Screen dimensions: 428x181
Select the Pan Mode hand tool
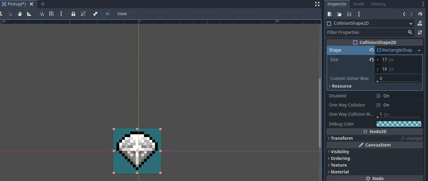pos(20,14)
